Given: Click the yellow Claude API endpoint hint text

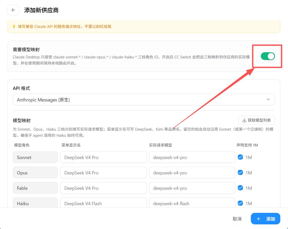Looking at the screenshot, I should tap(65, 27).
